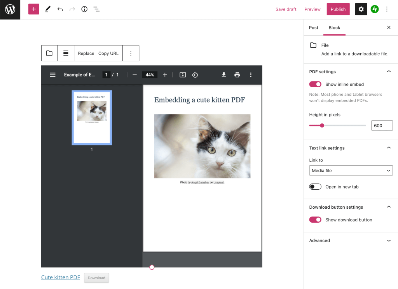Viewport: 398px width, 289px height.
Task: Open the block inserter
Action: coord(33,9)
